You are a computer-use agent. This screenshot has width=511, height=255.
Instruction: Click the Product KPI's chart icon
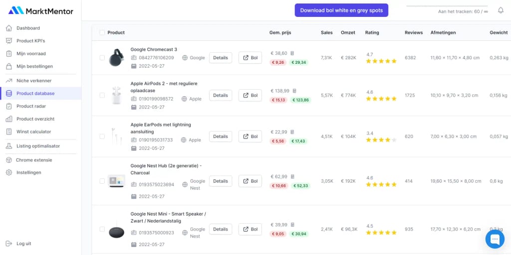coord(9,41)
